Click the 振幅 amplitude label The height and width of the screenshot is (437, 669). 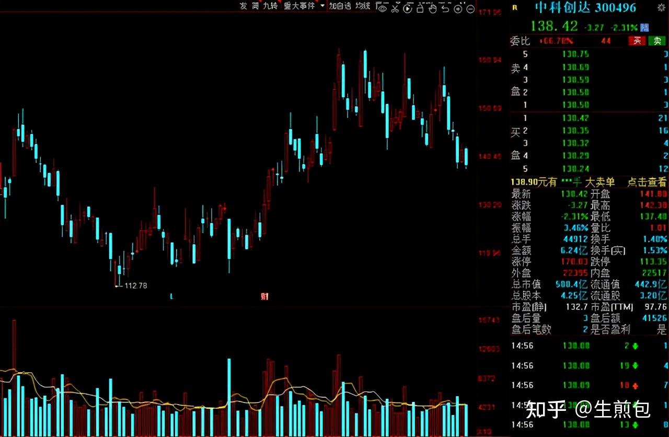click(x=521, y=228)
